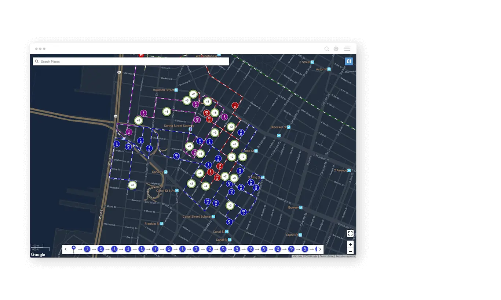This screenshot has width=501, height=300.
Task: Click the blue 12D map marker
Action: point(241,132)
